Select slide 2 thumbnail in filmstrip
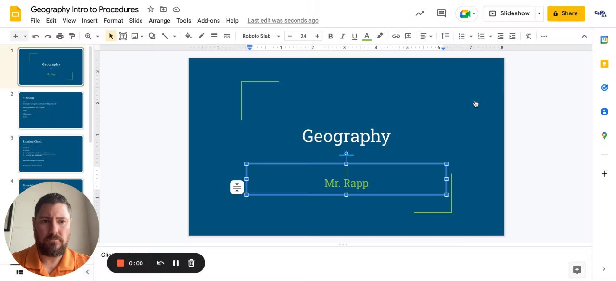This screenshot has height=281, width=616. point(51,111)
